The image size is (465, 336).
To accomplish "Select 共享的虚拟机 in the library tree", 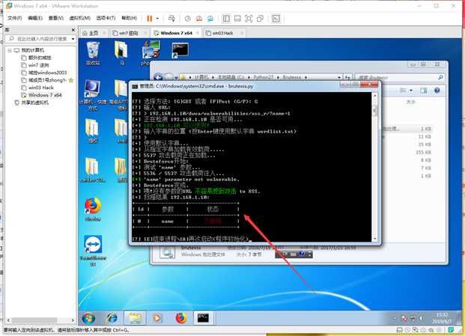I will click(34, 103).
